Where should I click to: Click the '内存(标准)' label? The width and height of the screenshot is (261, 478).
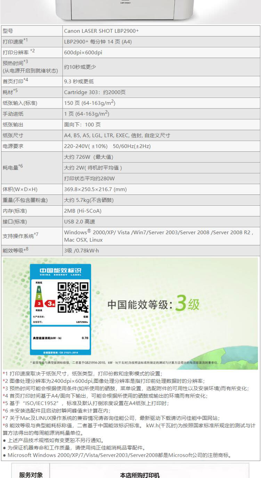coord(15,211)
